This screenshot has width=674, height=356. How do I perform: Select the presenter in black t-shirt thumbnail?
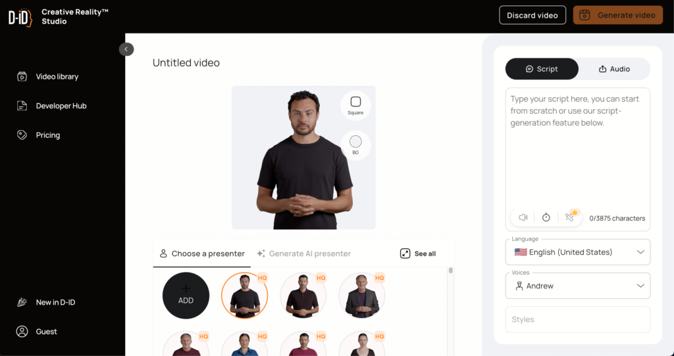245,296
